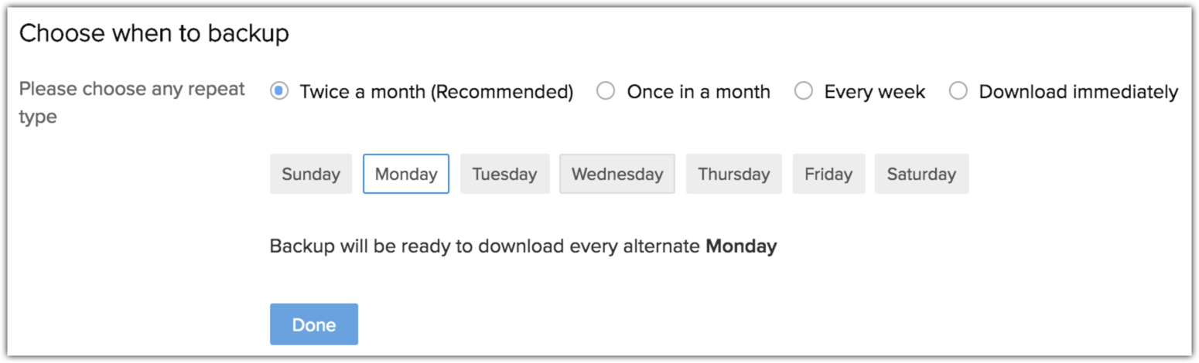Click the "Choose when to backup" heading
This screenshot has width=1199, height=363.
pos(154,34)
